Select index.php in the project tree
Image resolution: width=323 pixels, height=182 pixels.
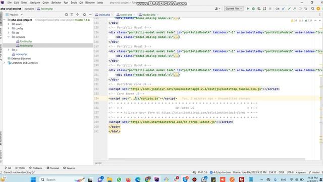point(21,54)
